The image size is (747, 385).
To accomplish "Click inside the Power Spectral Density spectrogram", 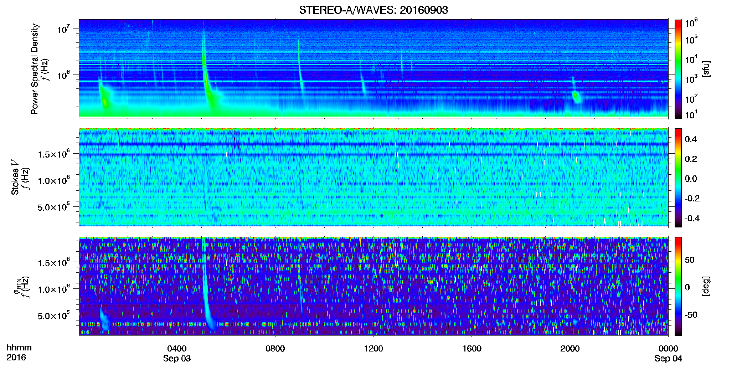I will (x=373, y=68).
